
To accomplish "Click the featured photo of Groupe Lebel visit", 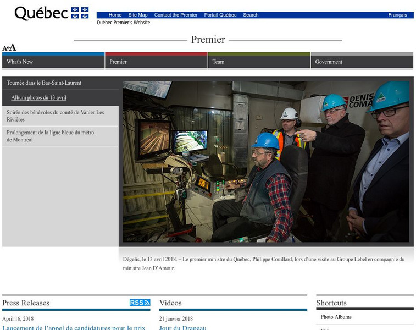I will [266, 161].
